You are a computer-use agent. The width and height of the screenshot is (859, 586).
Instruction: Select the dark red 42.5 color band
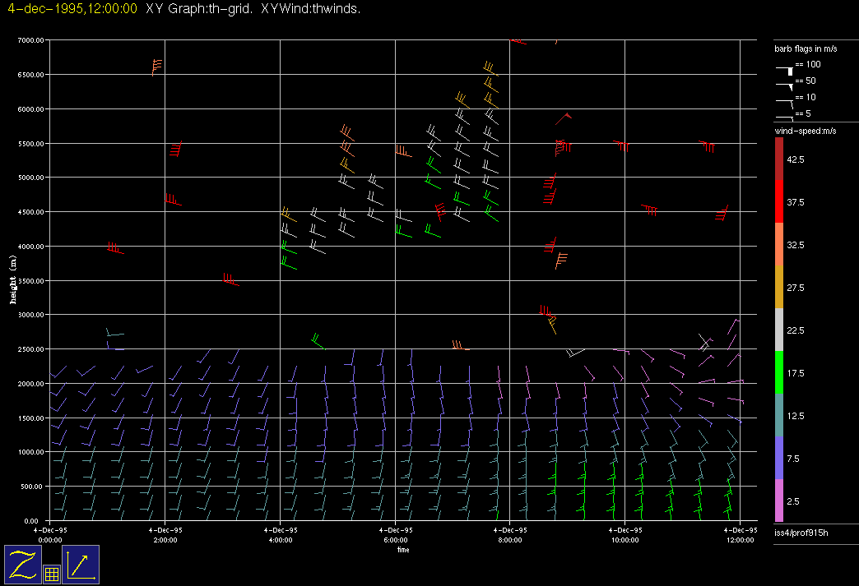pyautogui.click(x=779, y=159)
